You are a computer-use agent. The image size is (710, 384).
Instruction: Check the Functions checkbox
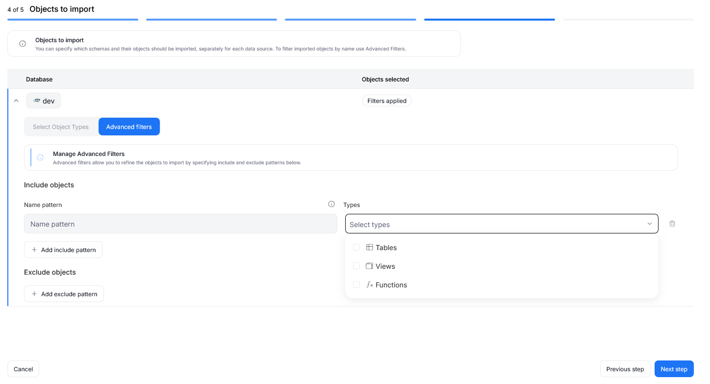coord(356,284)
